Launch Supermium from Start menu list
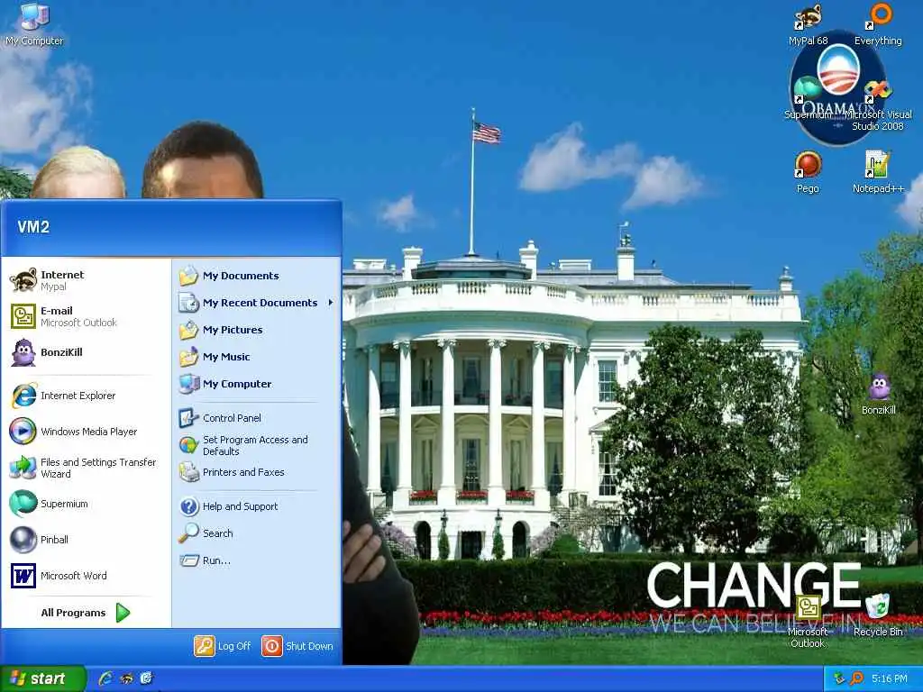 pos(86,504)
